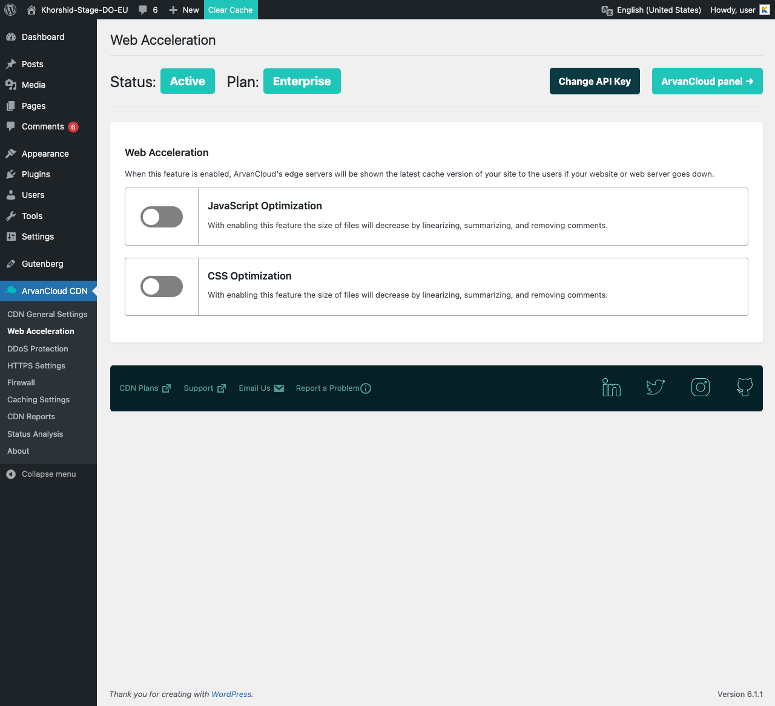Click the external-link icon beside Support

pos(222,388)
